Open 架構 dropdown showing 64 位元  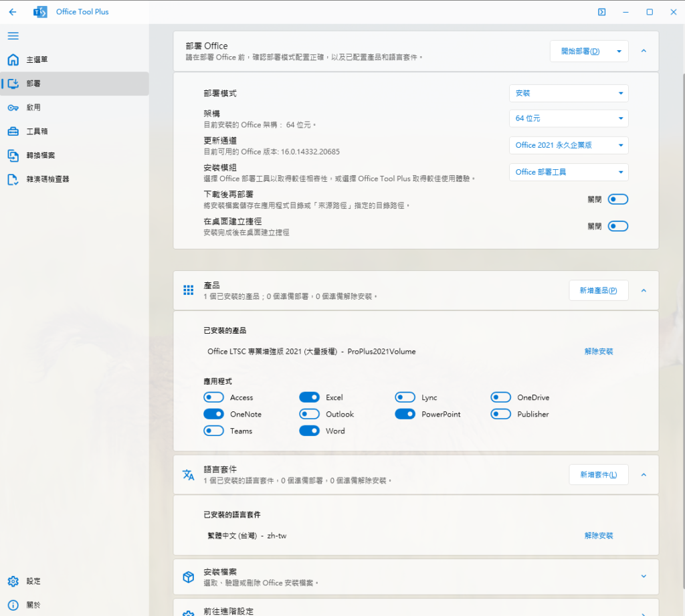point(569,118)
